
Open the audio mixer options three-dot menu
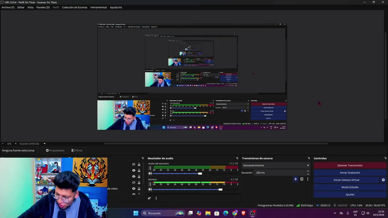[x=156, y=198]
